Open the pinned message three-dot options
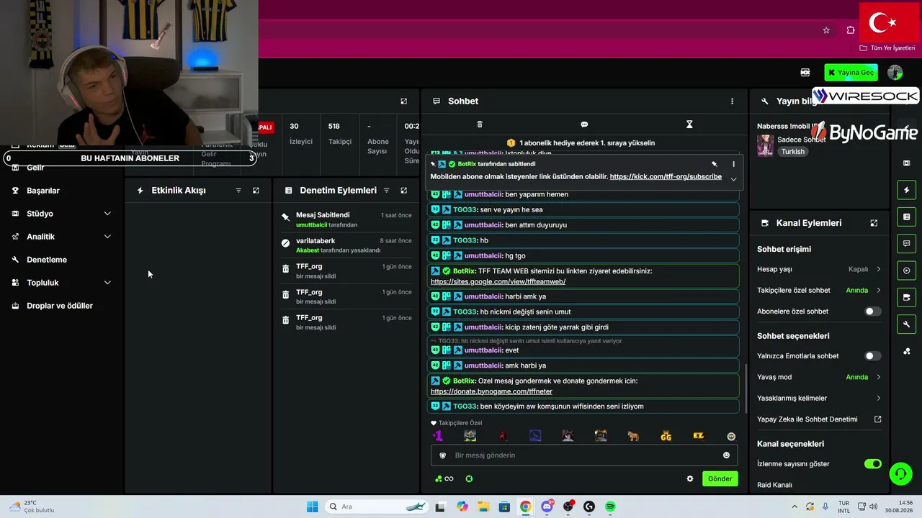Image resolution: width=922 pixels, height=518 pixels. click(734, 164)
